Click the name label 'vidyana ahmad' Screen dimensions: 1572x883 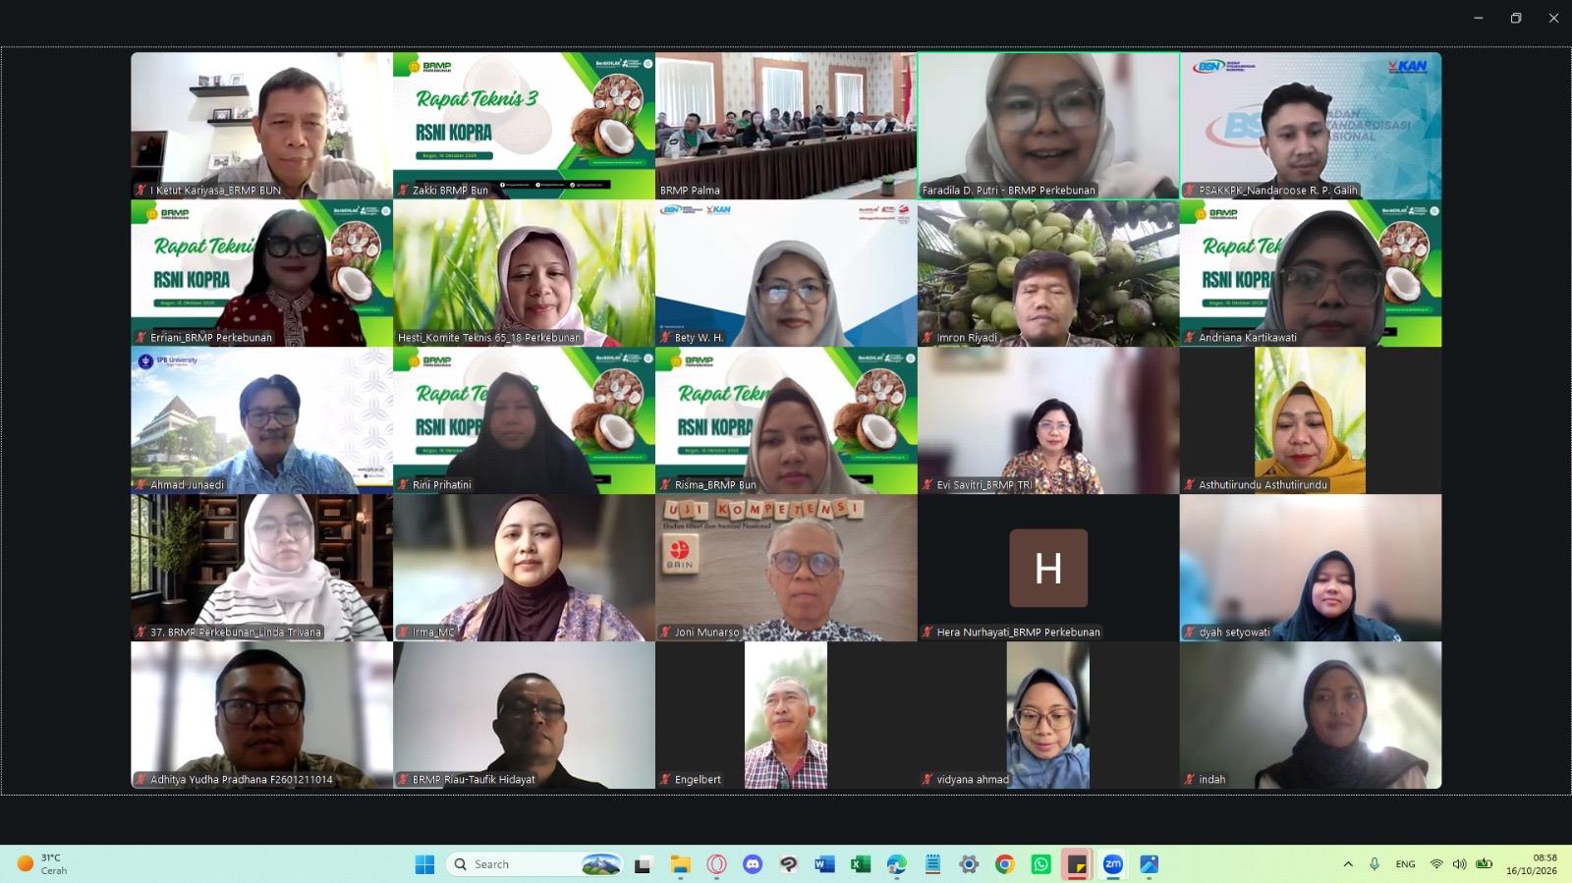coord(973,780)
